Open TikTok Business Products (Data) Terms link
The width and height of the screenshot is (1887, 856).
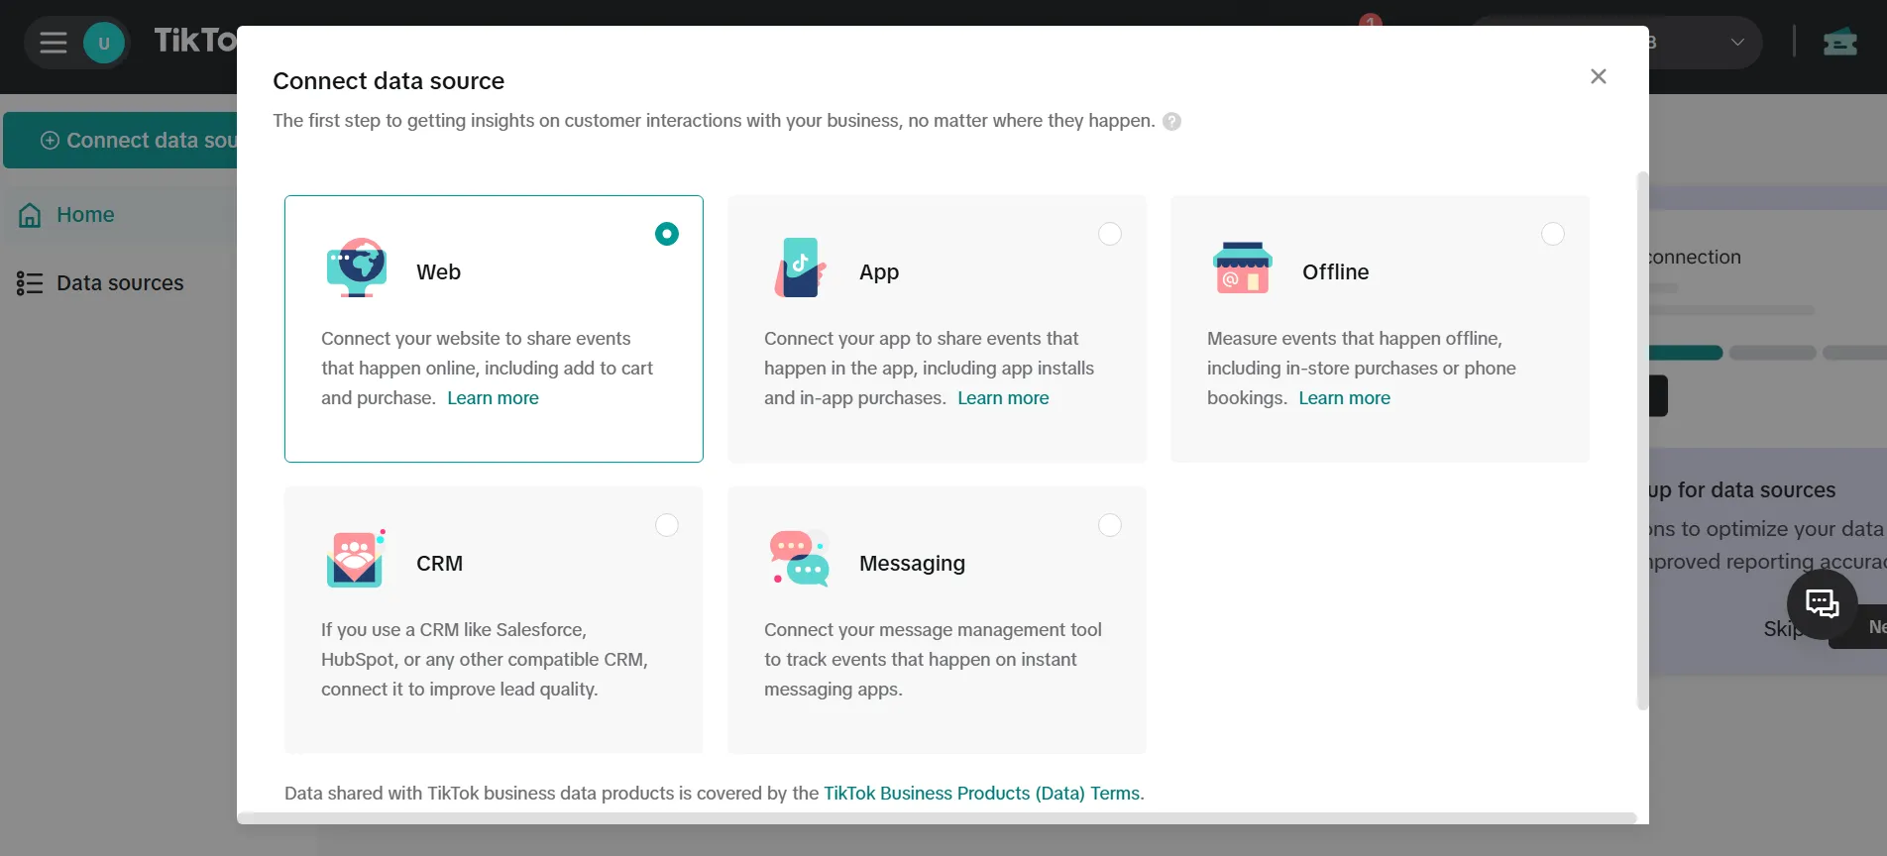coord(981,793)
